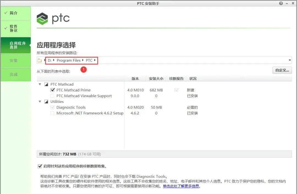Click version value 4.0 M010

[135, 90]
